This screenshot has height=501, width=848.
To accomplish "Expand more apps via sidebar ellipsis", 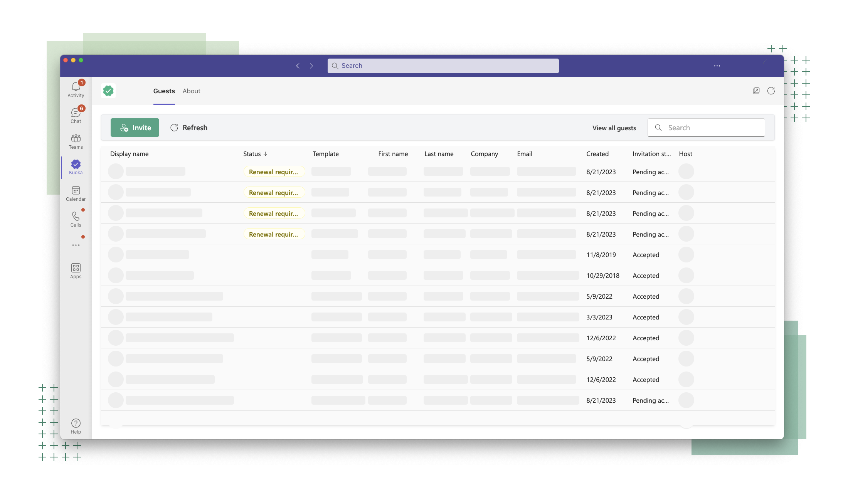I will [76, 245].
